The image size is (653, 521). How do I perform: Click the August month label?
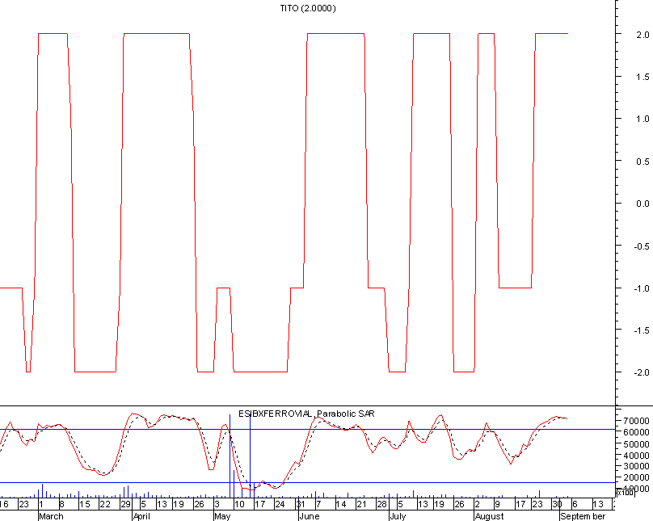(489, 516)
